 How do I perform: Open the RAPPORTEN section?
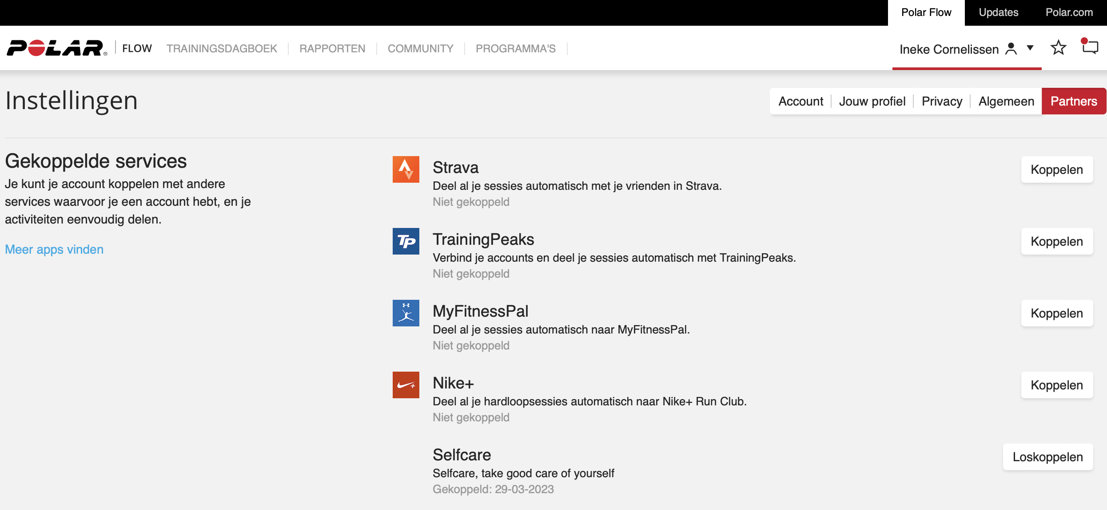pyautogui.click(x=332, y=48)
